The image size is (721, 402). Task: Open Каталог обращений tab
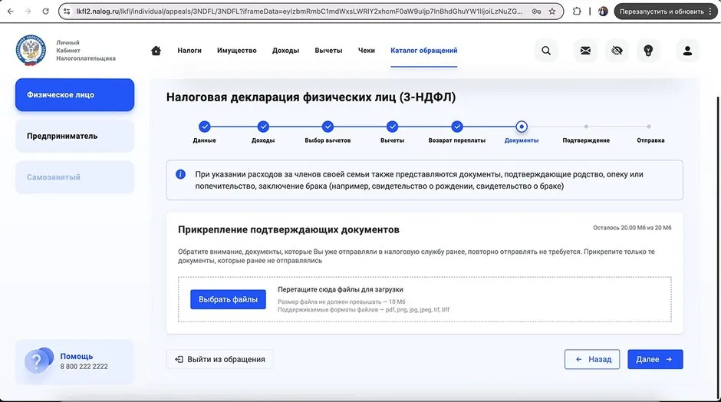pyautogui.click(x=424, y=51)
